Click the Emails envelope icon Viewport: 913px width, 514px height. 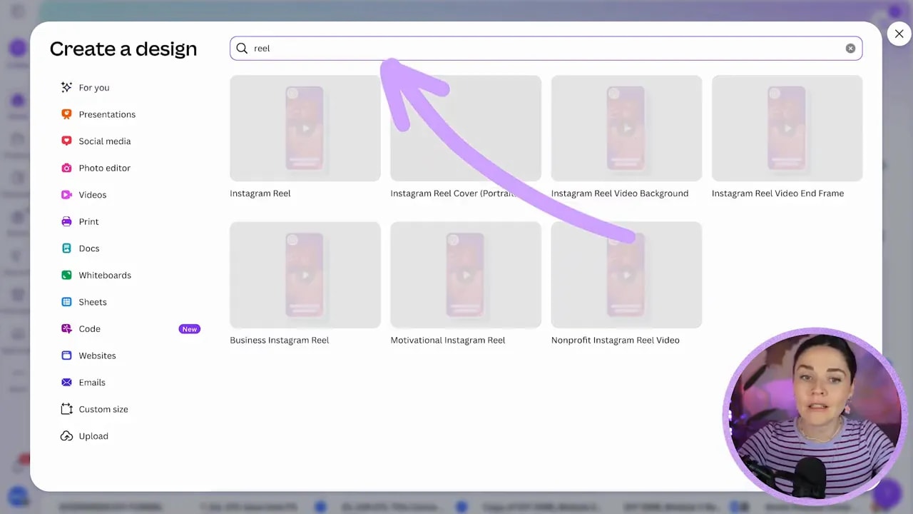(x=66, y=382)
